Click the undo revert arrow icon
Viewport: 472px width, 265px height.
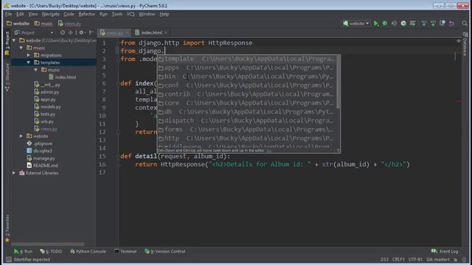[x=451, y=24]
